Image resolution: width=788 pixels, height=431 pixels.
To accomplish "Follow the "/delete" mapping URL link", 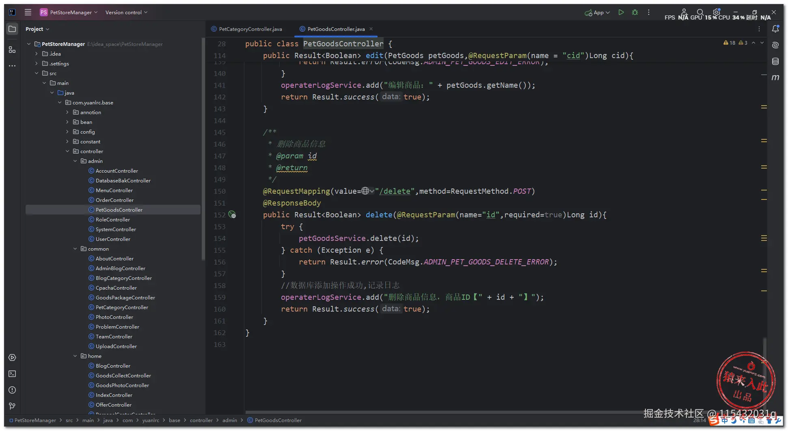I will click(x=395, y=191).
